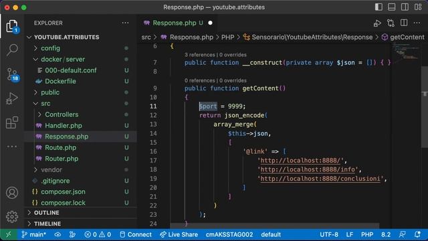Follow the http://localhost:8888/info link

click(x=308, y=169)
